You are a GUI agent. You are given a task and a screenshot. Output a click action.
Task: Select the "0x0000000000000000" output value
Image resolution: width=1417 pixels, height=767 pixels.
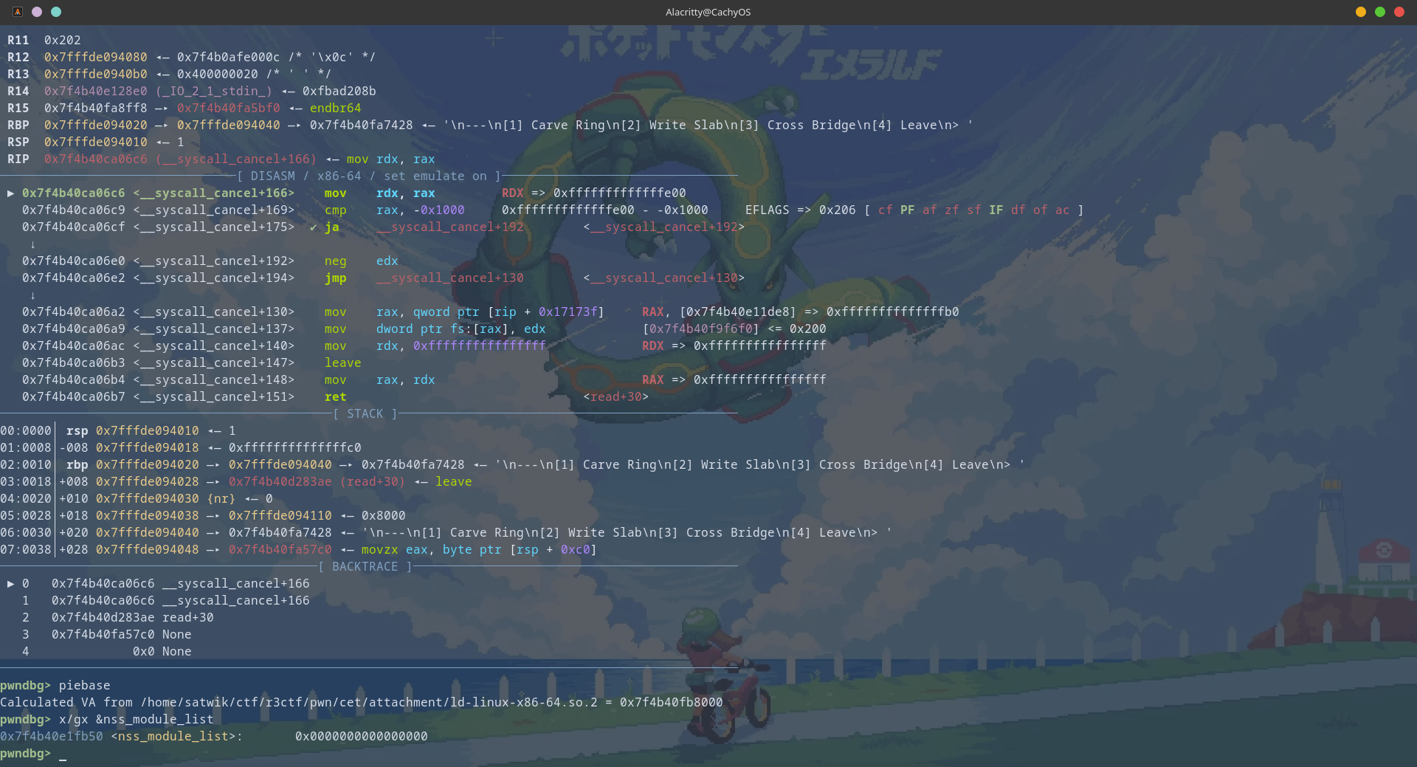362,736
